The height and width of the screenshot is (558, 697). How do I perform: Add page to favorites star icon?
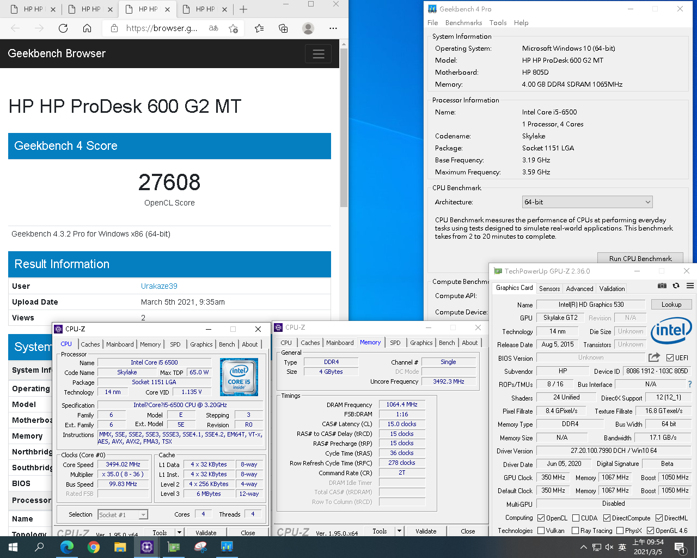[234, 28]
